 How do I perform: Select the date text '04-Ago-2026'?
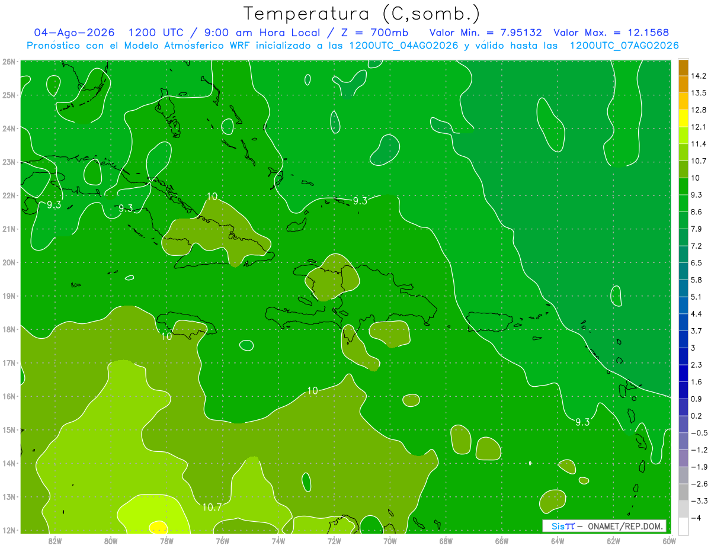click(73, 33)
